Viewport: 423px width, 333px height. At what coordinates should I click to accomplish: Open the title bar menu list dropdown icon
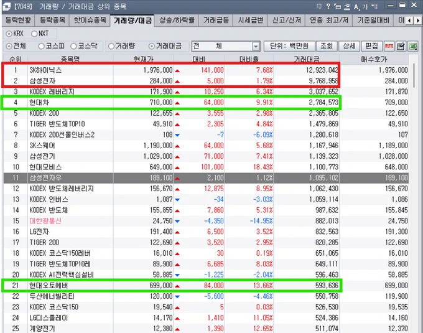click(374, 6)
